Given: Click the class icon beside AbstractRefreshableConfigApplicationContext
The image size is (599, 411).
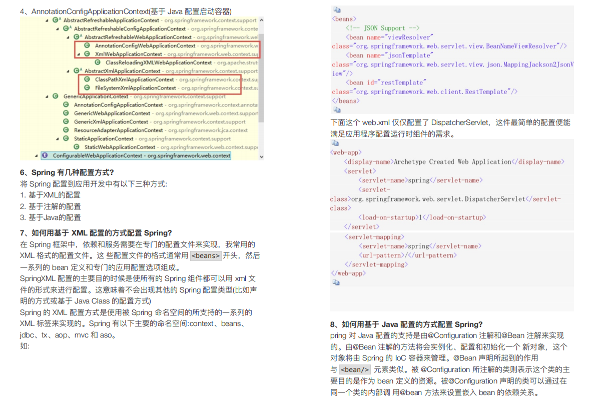Looking at the screenshot, I should click(x=67, y=28).
